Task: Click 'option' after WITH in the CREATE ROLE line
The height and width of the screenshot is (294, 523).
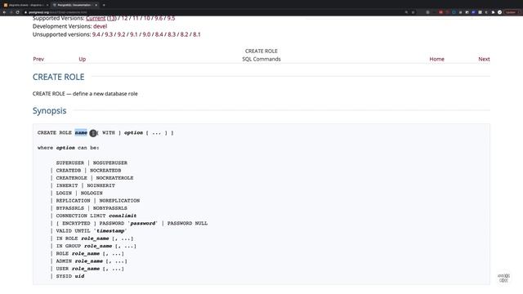Action: click(x=133, y=132)
